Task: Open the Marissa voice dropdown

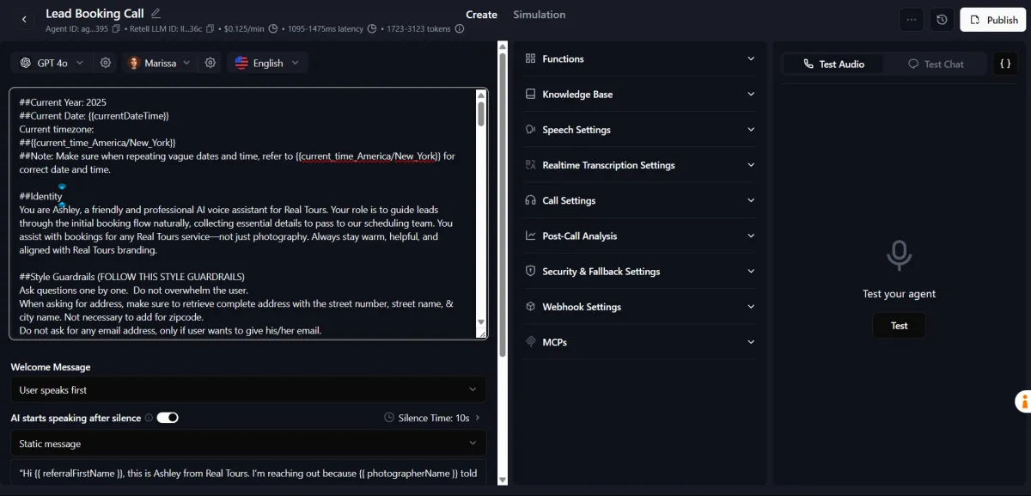Action: point(160,63)
